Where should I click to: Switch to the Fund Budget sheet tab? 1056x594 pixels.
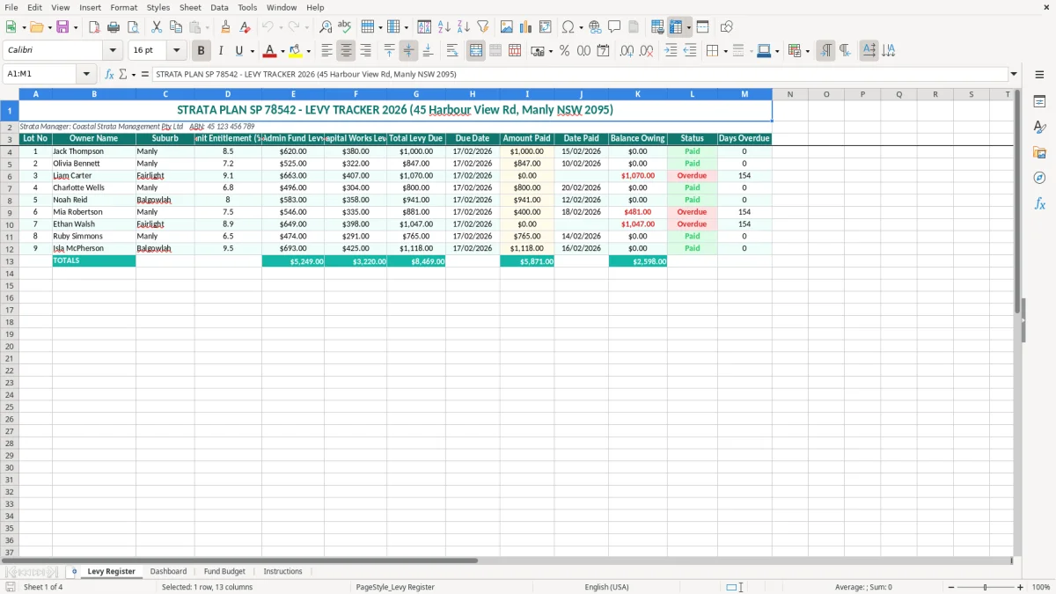pyautogui.click(x=224, y=572)
